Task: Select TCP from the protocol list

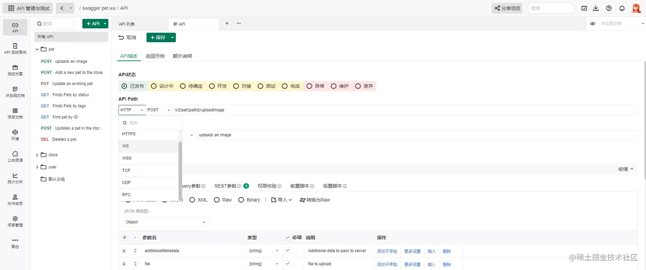Action: pos(148,170)
